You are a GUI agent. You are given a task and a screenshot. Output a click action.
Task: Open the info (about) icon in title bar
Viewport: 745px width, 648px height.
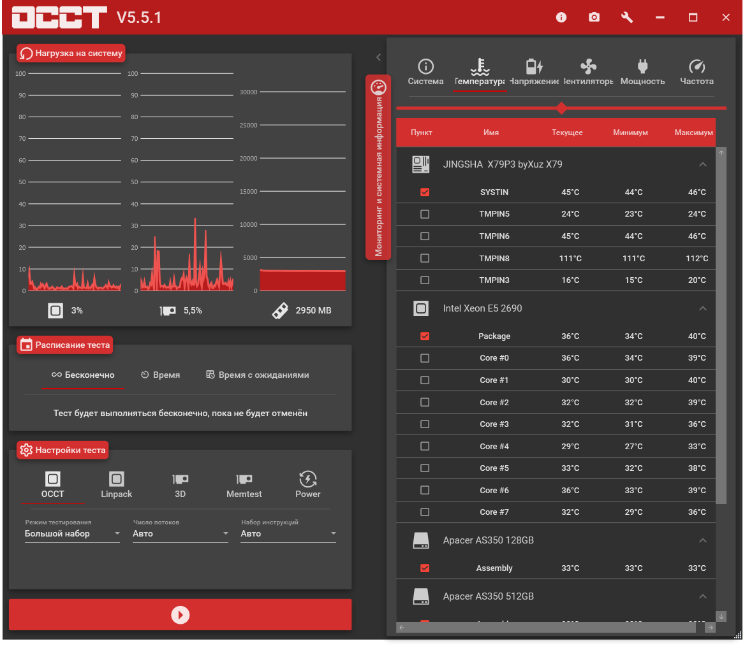[x=561, y=18]
